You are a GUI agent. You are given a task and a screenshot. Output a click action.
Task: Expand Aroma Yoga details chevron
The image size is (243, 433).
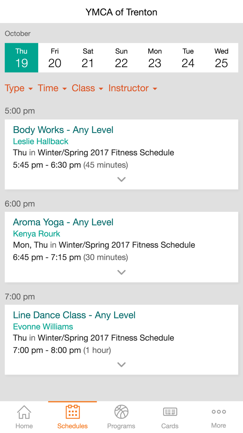[121, 272]
